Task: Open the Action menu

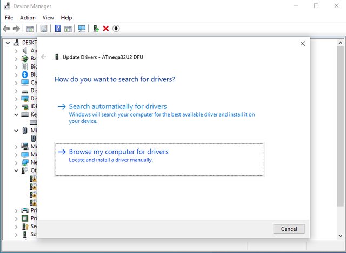Action: pyautogui.click(x=28, y=18)
